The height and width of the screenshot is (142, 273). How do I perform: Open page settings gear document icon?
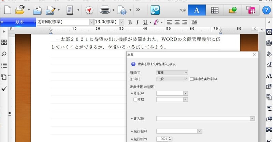(x=122, y=10)
